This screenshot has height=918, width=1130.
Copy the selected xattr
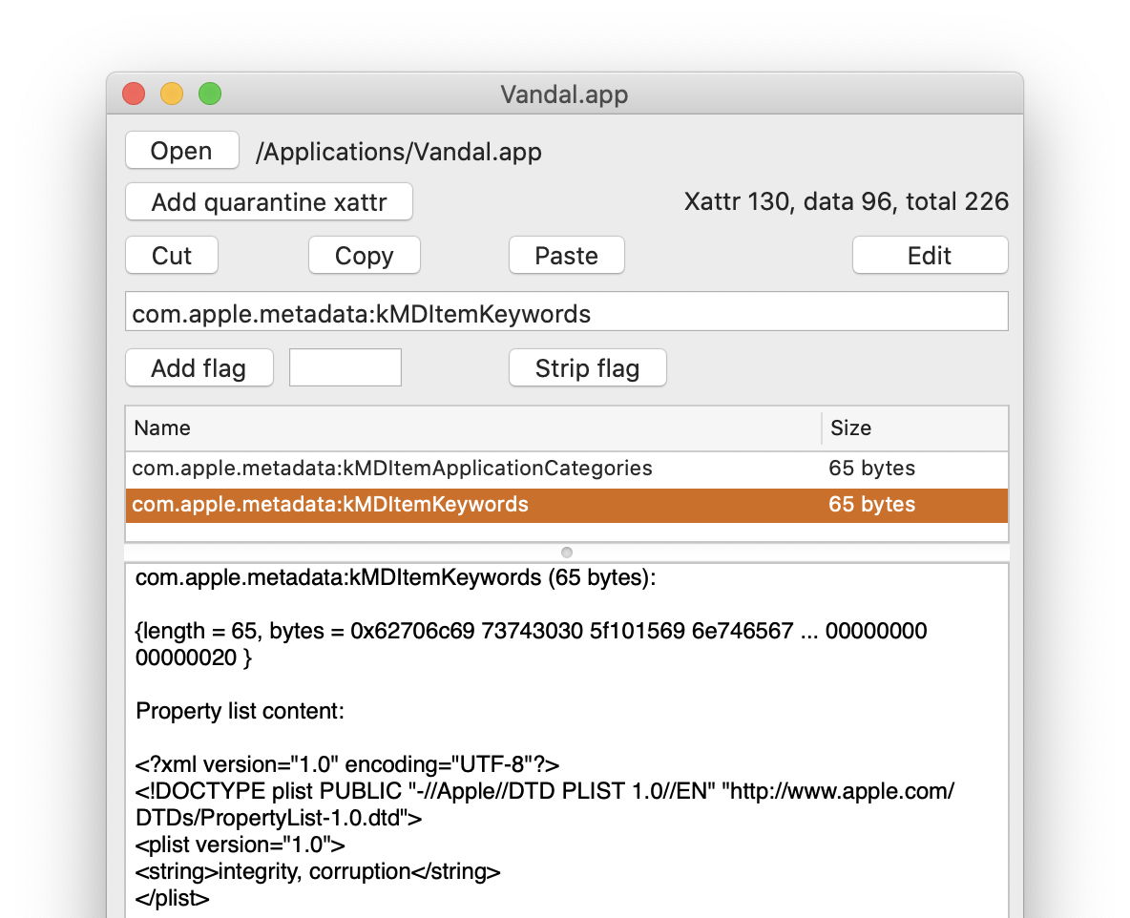(364, 256)
